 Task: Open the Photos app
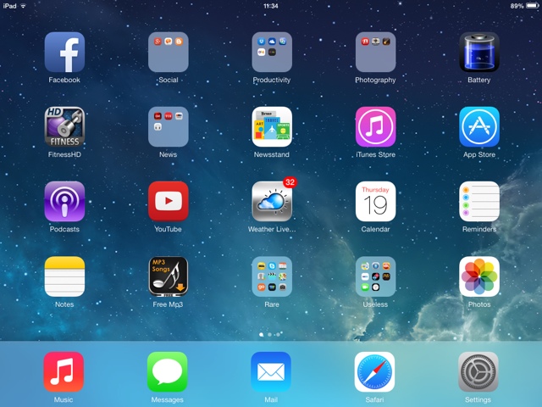tap(479, 276)
